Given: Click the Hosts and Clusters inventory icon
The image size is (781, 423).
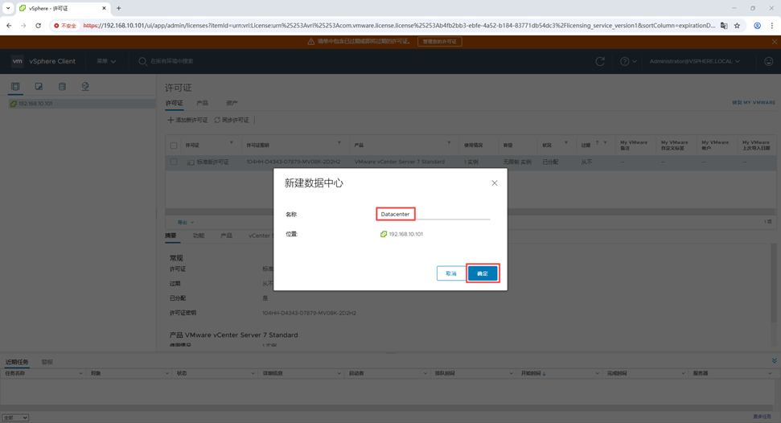Looking at the screenshot, I should (15, 86).
